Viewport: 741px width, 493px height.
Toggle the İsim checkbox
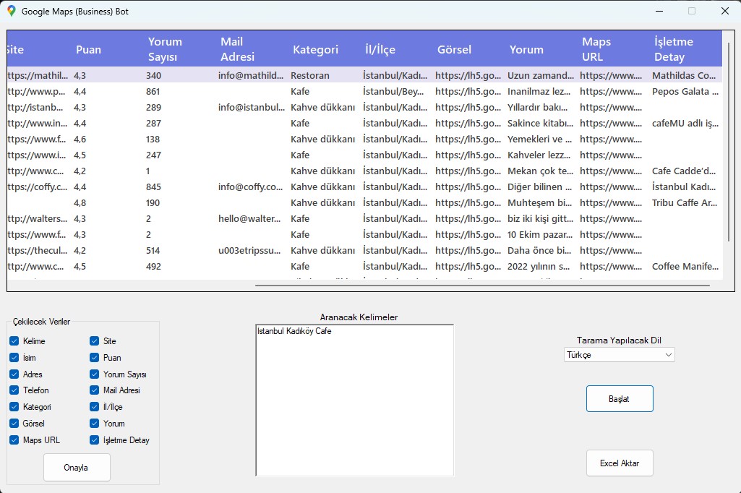(14, 357)
